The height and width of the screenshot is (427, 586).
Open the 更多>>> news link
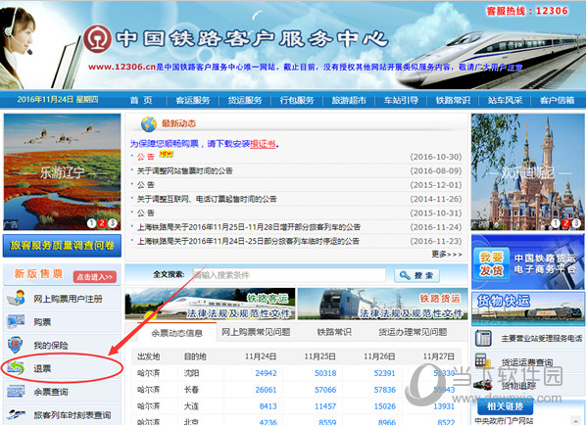[x=447, y=254]
